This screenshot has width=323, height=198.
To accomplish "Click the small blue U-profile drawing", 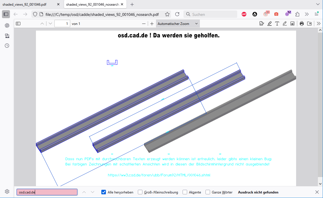I will 112,62.
